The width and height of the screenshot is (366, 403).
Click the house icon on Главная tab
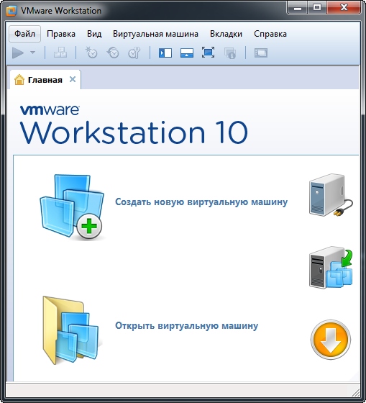pos(19,80)
